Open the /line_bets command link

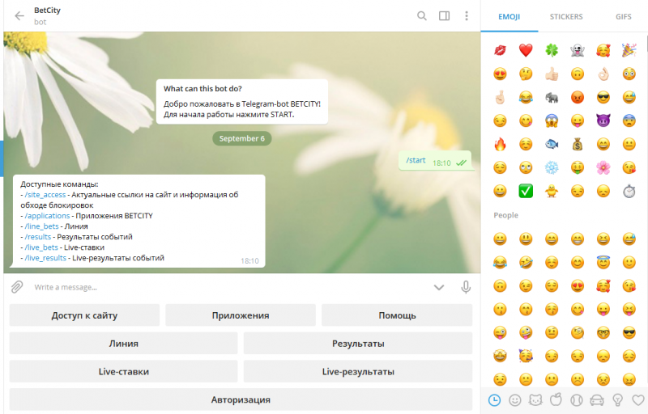[x=42, y=226]
